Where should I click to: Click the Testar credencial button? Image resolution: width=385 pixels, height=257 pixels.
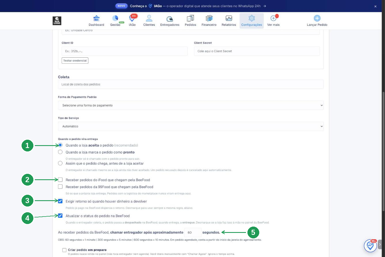click(75, 61)
